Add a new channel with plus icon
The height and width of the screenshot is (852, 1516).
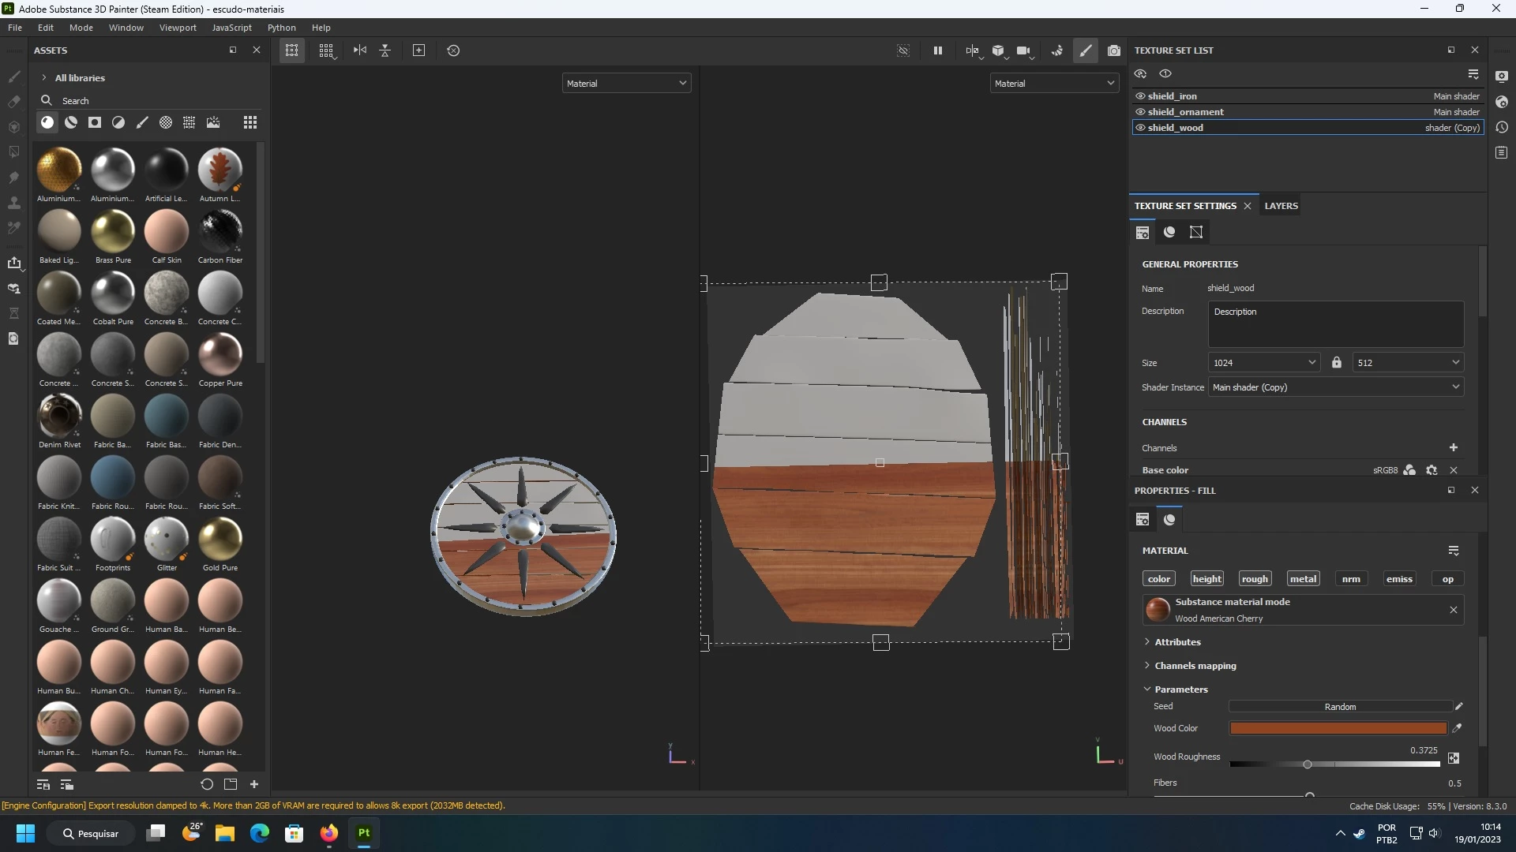1453,447
